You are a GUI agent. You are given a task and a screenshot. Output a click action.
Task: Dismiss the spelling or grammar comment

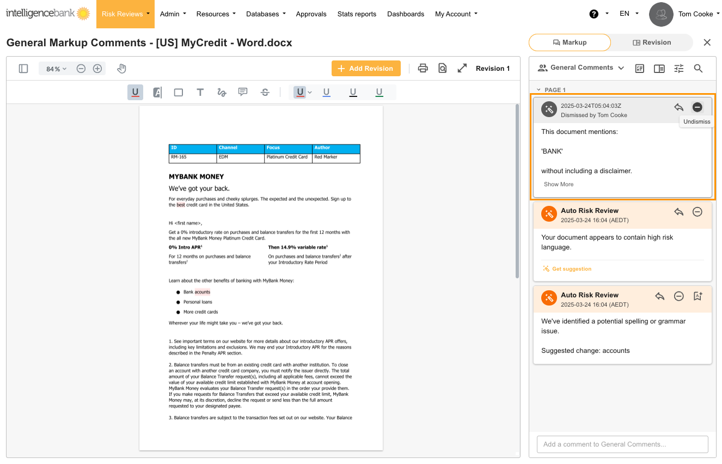click(x=678, y=296)
